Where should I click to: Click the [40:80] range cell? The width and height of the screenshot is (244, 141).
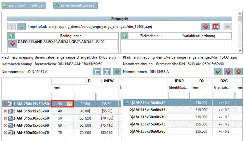85,111
